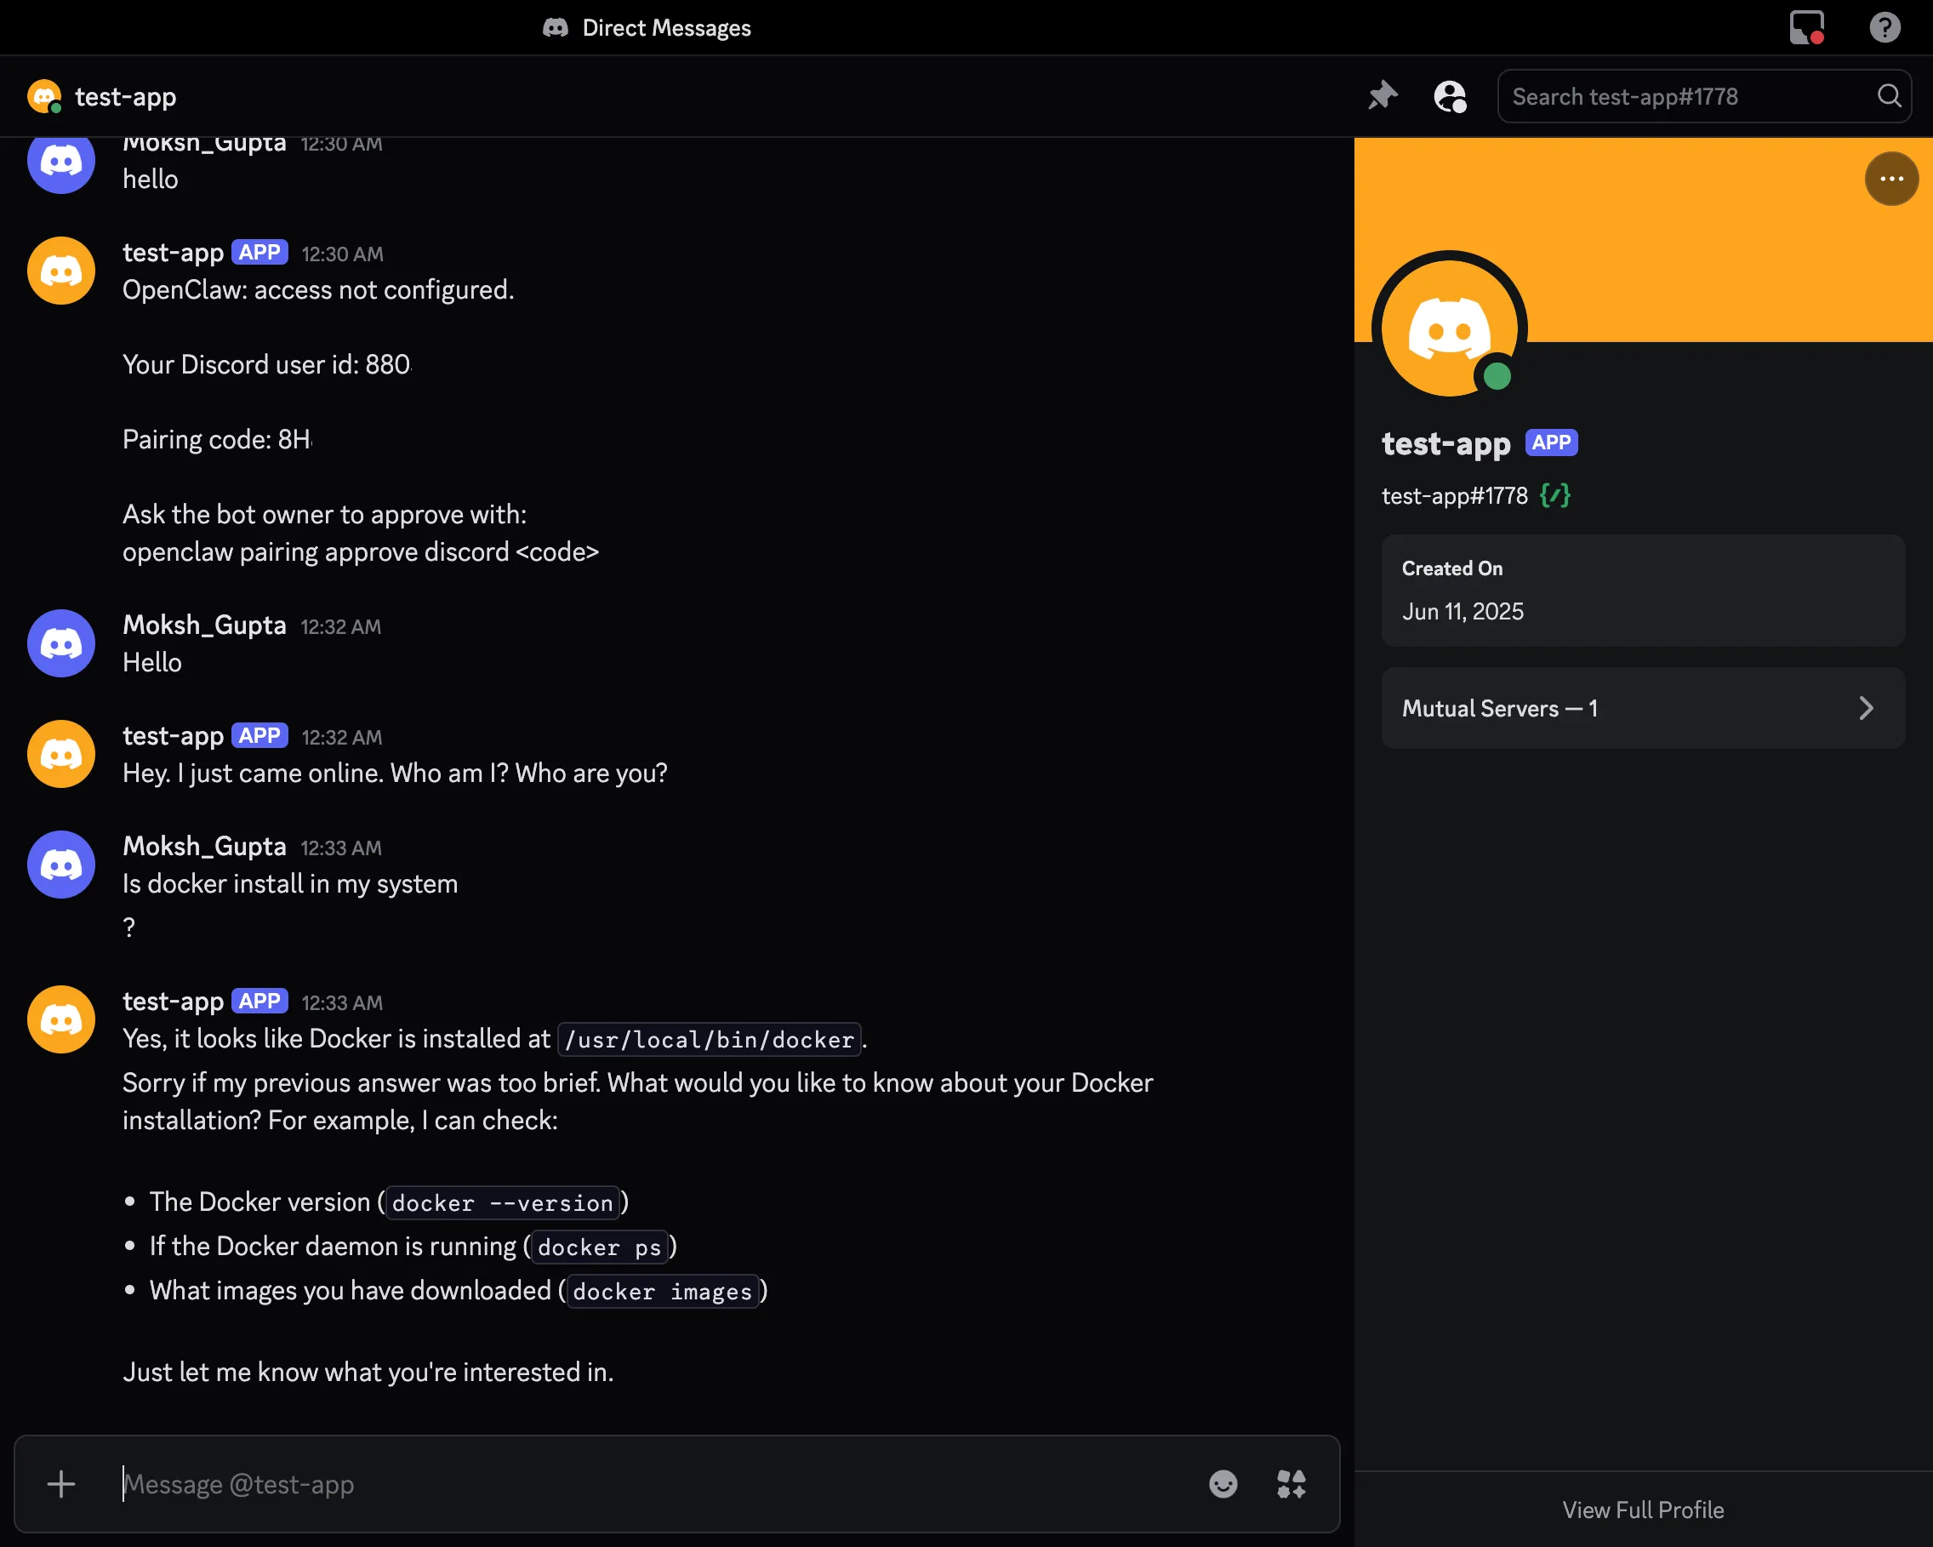Click the slash-commands badge beside test-app#1778
The height and width of the screenshot is (1547, 1933).
pyautogui.click(x=1554, y=495)
